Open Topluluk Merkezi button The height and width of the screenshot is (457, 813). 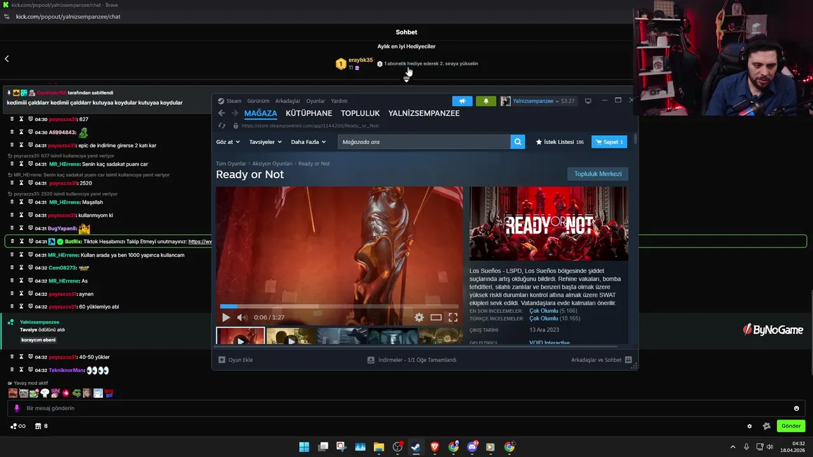tap(598, 174)
